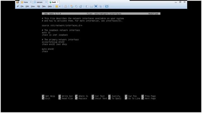Click the last 'iface' line in the editor
202x113 pixels.
[x=45, y=51]
